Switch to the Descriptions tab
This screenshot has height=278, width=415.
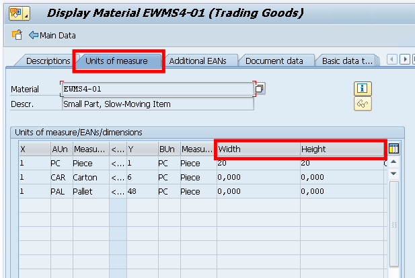click(x=48, y=61)
